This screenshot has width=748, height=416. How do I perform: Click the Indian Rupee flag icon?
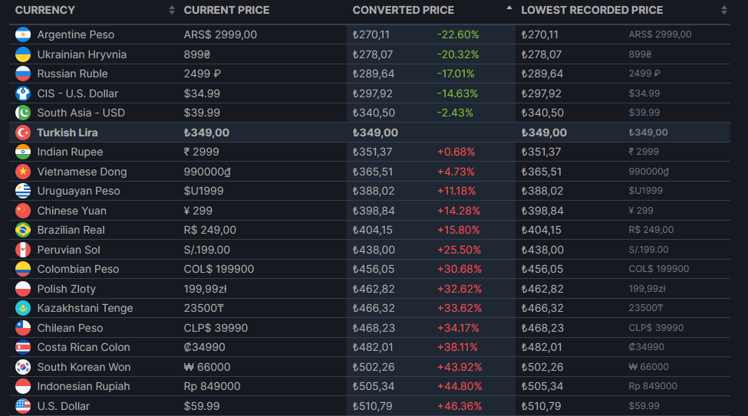(x=23, y=152)
